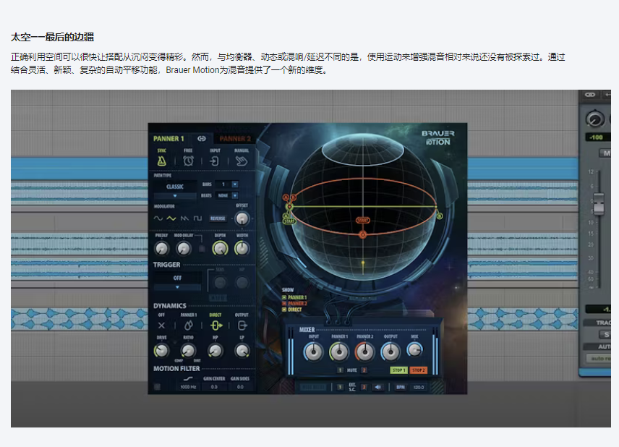Click the orange START marker on the sphere
The height and width of the screenshot is (447, 619).
[363, 220]
